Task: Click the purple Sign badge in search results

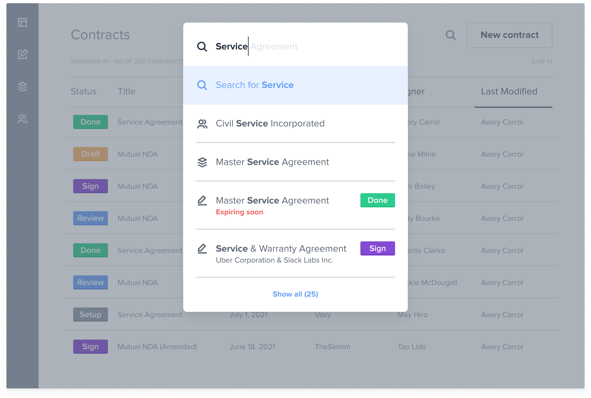Action: (378, 248)
